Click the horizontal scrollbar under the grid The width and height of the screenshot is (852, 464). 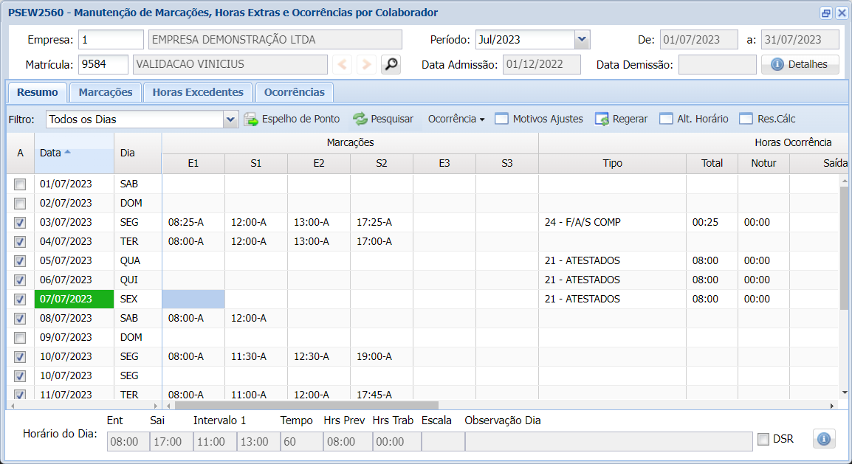pyautogui.click(x=306, y=406)
